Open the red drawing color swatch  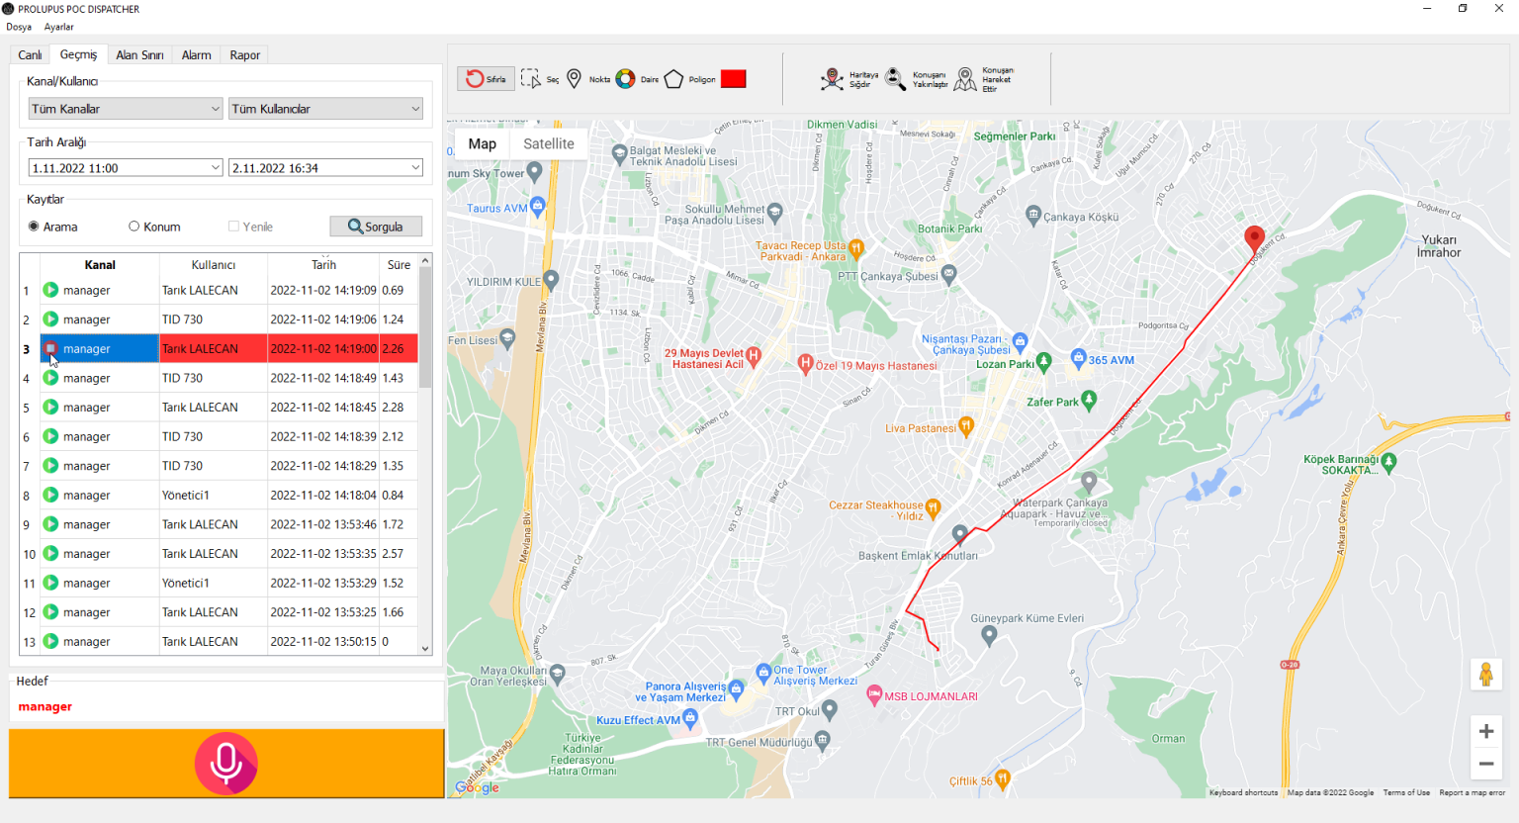[734, 79]
